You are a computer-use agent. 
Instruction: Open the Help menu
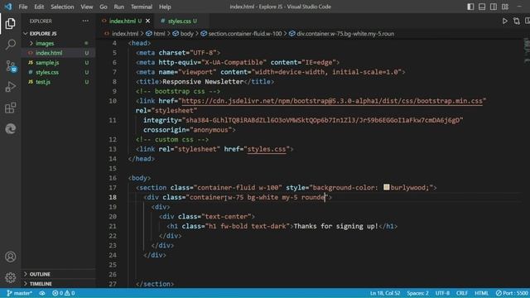point(165,7)
